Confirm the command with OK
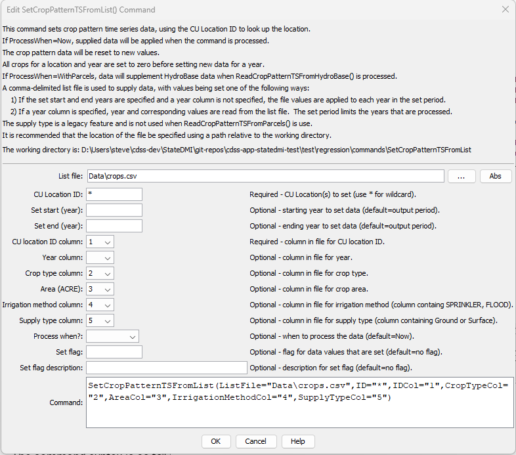The height and width of the screenshot is (455, 516). [216, 441]
